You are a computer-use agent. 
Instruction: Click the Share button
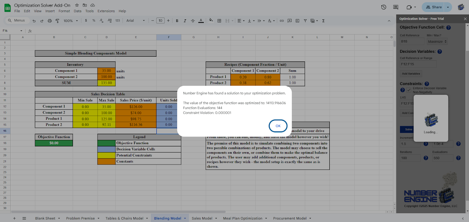pos(433,7)
